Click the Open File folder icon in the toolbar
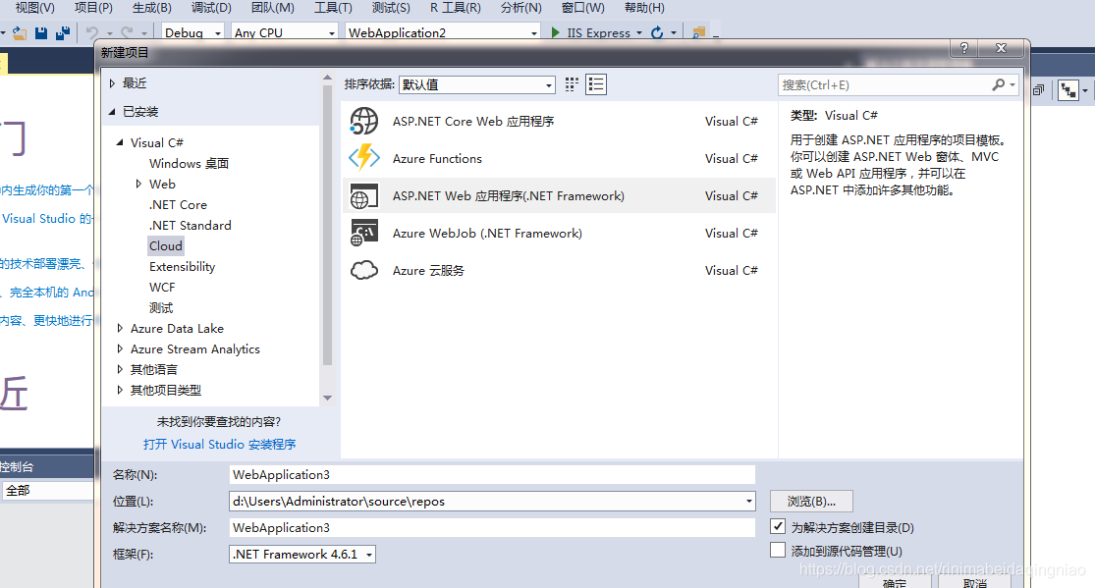Image resolution: width=1095 pixels, height=588 pixels. [20, 32]
